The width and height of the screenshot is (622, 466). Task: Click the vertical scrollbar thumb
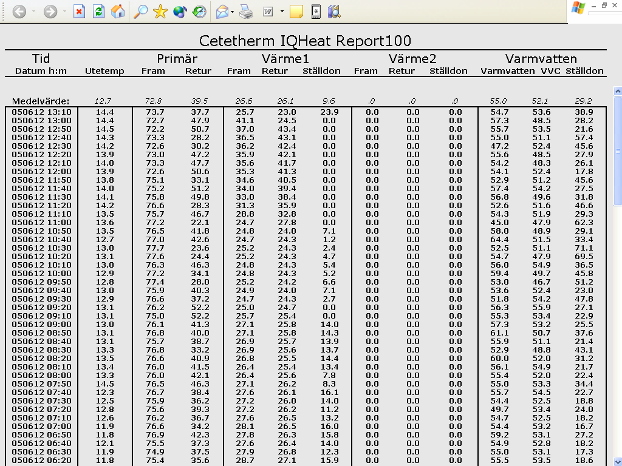point(618,150)
